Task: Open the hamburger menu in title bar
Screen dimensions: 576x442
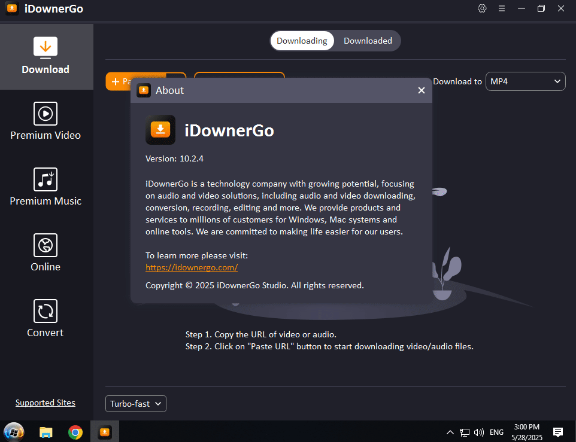Action: (x=501, y=8)
